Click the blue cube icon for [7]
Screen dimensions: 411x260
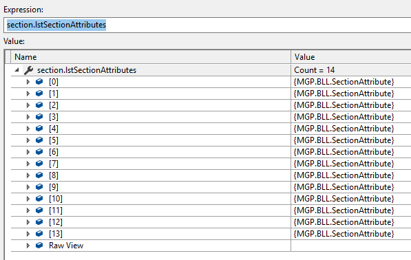(x=39, y=164)
